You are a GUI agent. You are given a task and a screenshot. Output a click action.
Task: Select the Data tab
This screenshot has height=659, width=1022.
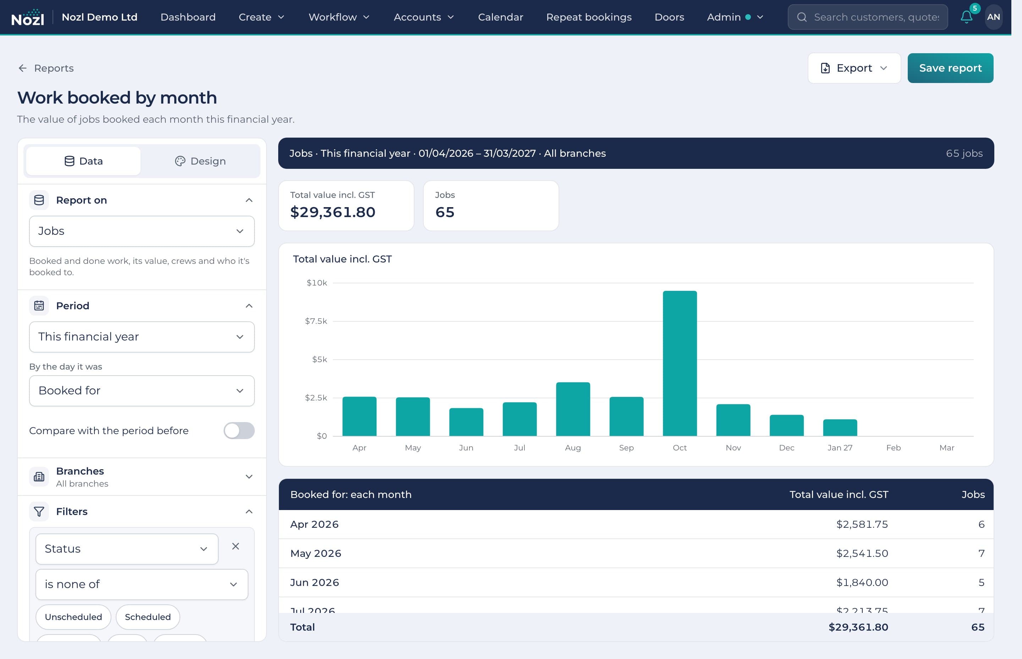point(83,161)
